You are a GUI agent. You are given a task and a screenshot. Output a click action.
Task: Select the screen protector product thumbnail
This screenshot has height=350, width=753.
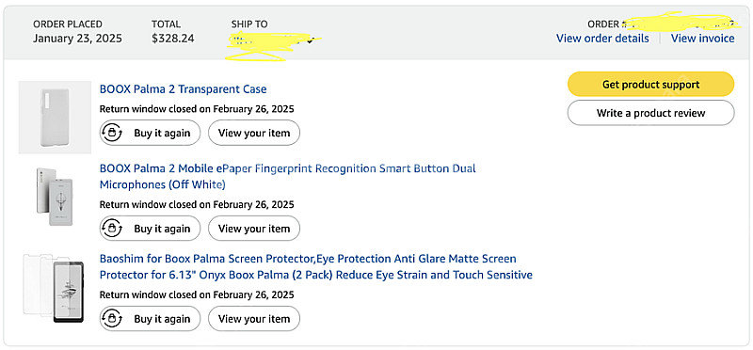click(x=54, y=288)
